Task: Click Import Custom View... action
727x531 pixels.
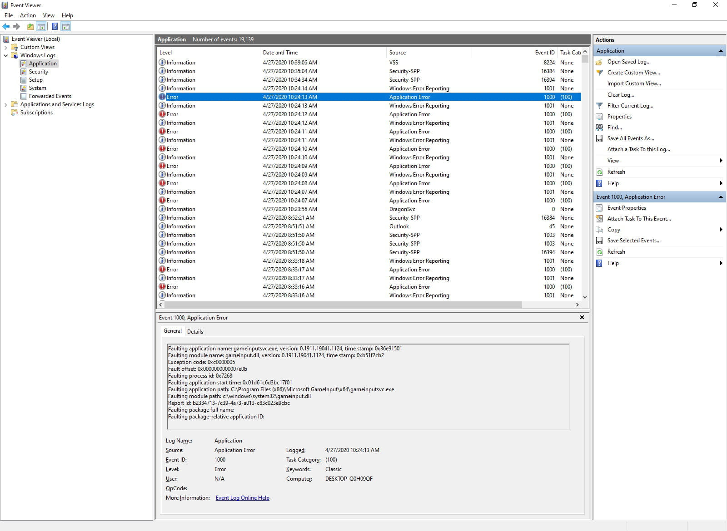Action: pyautogui.click(x=634, y=84)
